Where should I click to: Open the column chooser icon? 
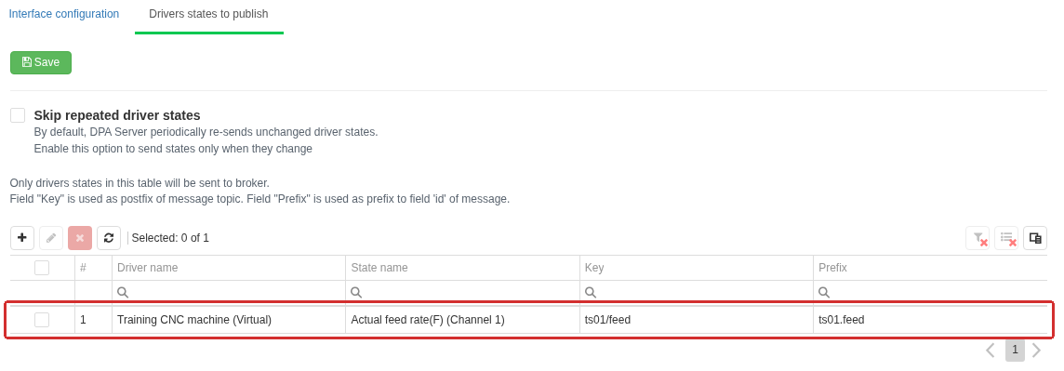tap(1035, 238)
